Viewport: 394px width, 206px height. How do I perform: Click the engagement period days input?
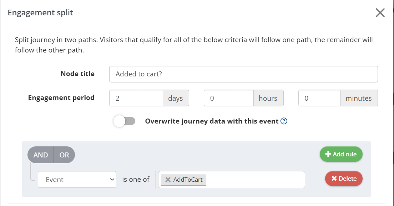[136, 98]
